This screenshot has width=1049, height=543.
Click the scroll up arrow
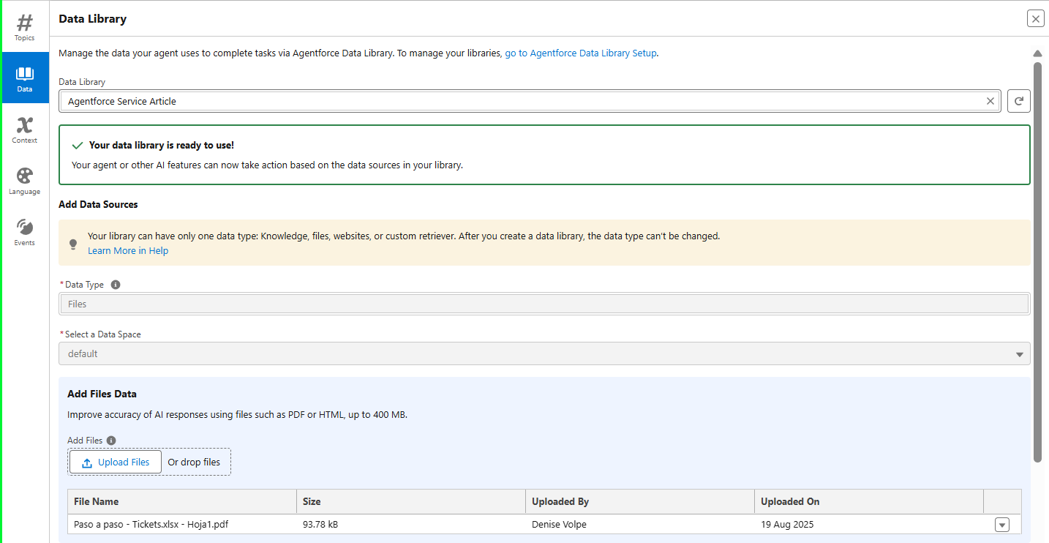pos(1037,53)
